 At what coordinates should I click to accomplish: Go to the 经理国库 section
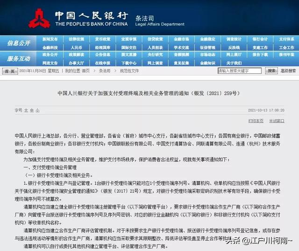coord(103,48)
